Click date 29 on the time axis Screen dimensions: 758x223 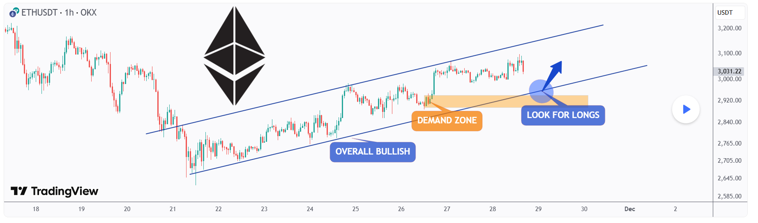pyautogui.click(x=538, y=209)
